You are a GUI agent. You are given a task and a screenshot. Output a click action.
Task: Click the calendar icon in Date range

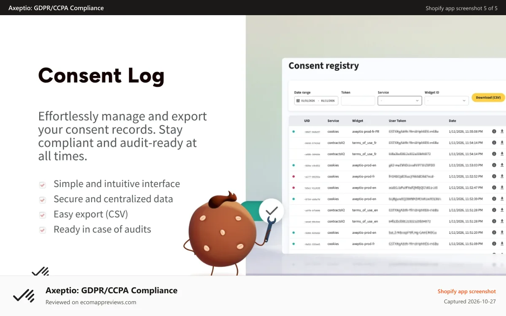click(298, 101)
